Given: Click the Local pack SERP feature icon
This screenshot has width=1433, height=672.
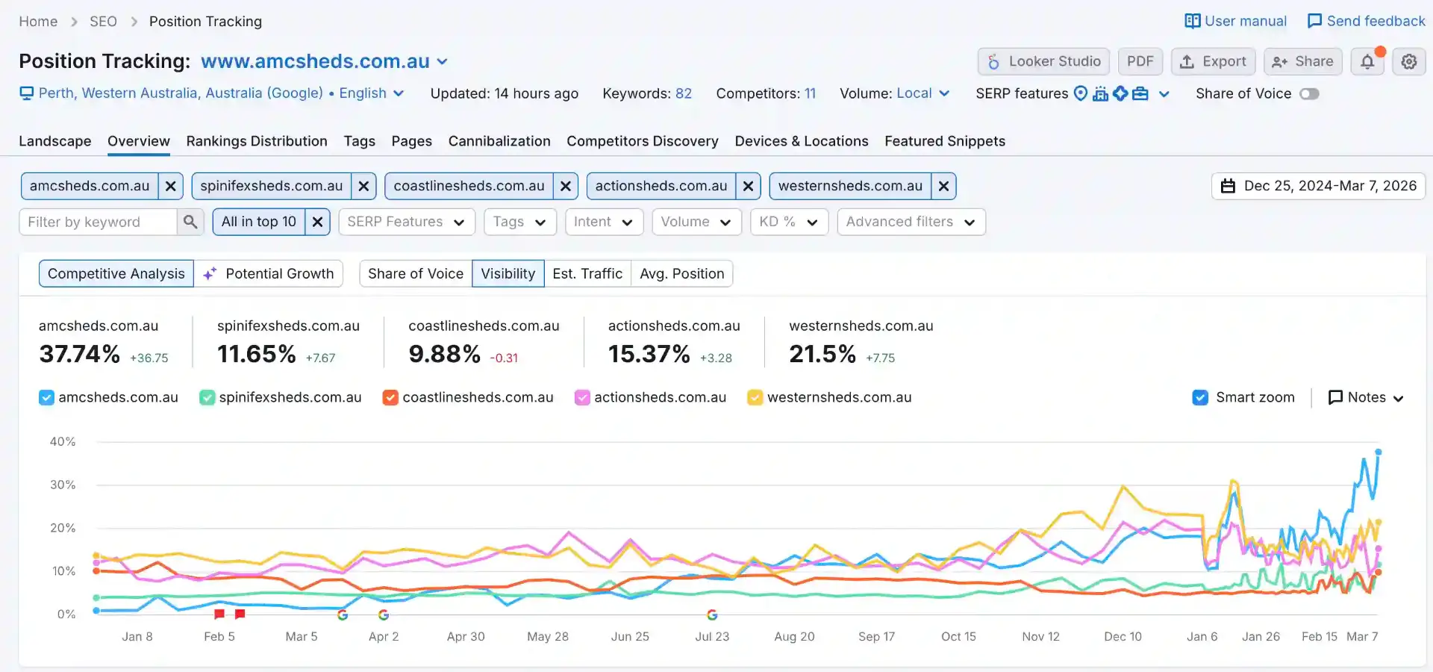Looking at the screenshot, I should (x=1080, y=93).
